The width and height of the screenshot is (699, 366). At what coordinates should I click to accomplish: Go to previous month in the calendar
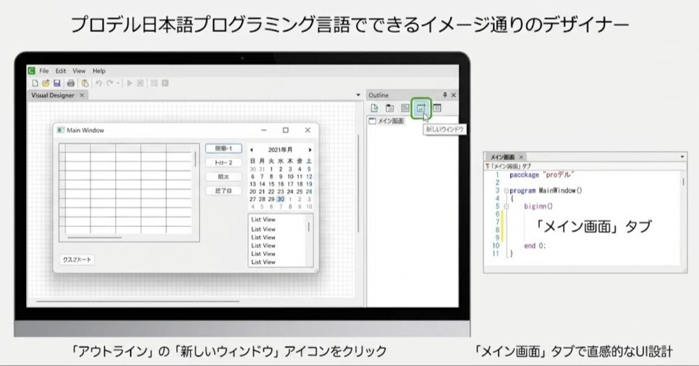coord(252,150)
